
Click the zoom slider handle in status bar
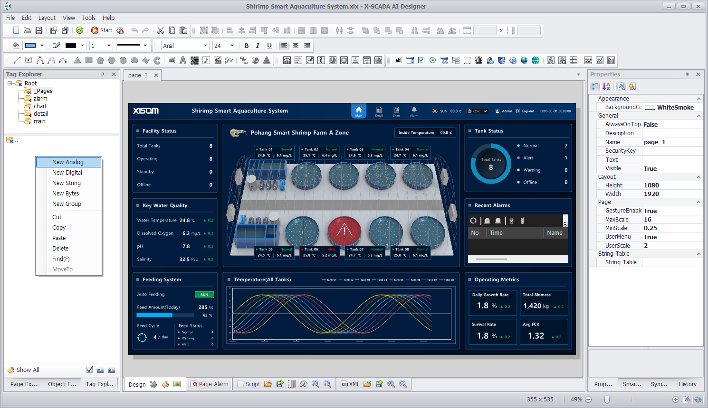click(607, 399)
